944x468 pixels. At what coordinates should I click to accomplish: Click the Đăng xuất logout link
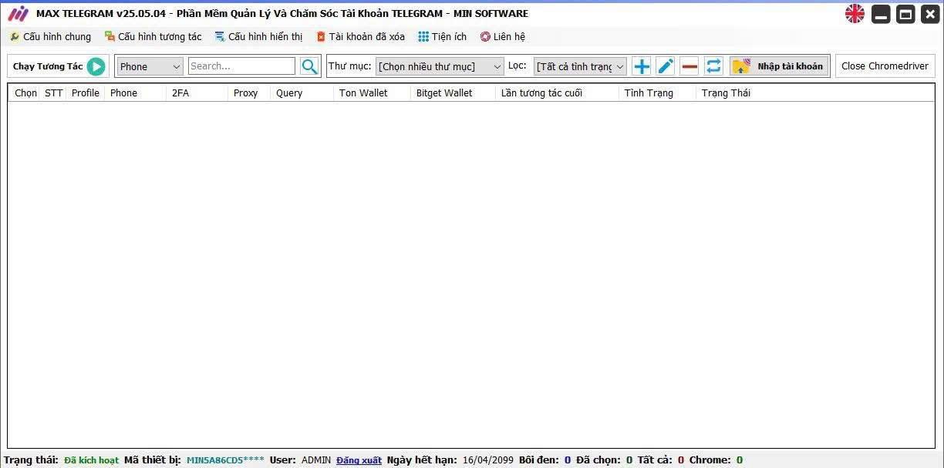click(x=359, y=460)
